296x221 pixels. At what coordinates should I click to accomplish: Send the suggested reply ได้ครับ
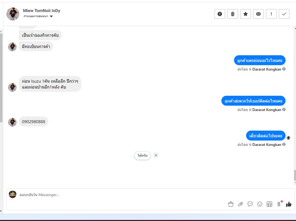[142, 156]
